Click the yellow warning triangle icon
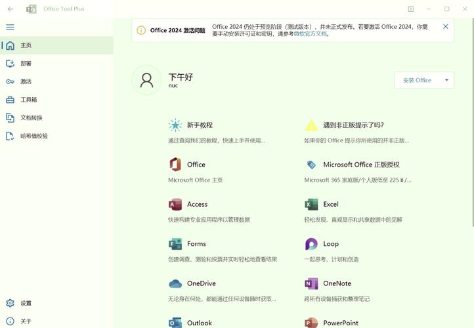 coord(311,125)
